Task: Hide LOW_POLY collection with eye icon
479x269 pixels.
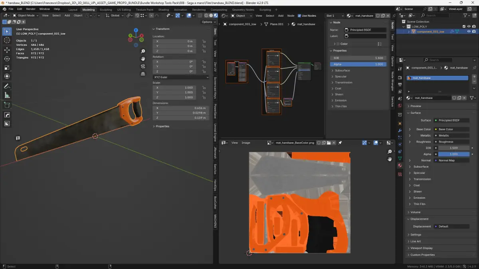Action: (x=469, y=27)
